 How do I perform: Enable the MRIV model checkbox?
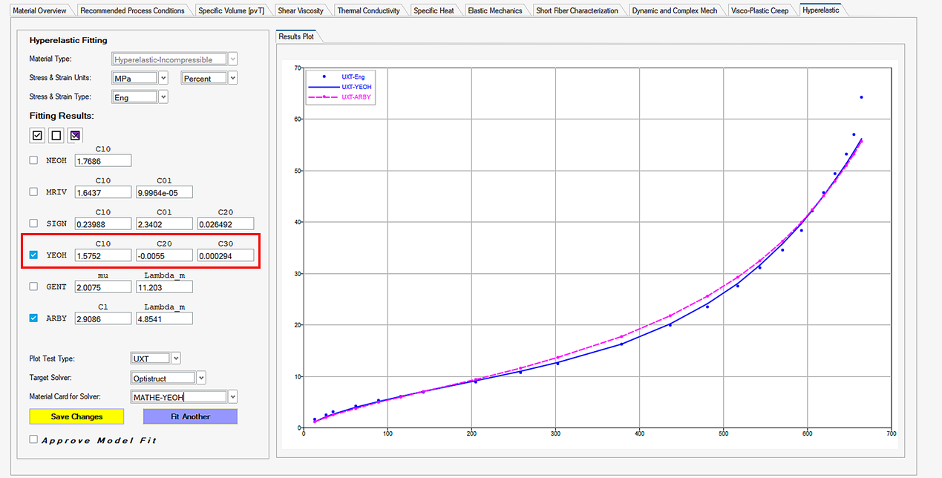click(33, 191)
